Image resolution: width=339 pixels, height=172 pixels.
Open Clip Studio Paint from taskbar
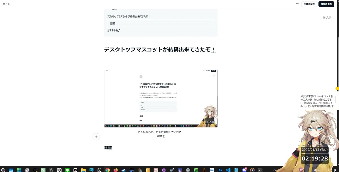(60, 170)
